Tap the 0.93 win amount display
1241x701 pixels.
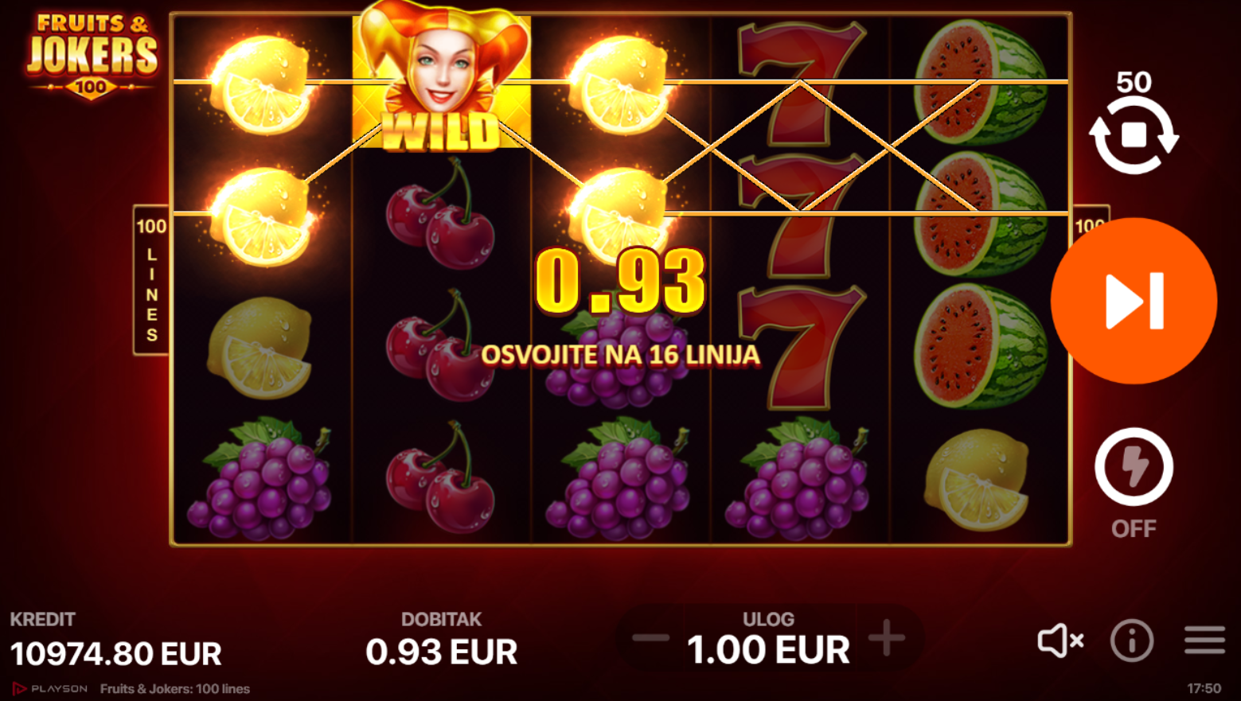pyautogui.click(x=620, y=282)
